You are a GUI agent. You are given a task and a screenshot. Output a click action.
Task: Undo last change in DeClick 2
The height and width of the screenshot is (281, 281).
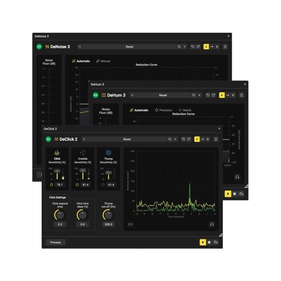pyautogui.click(x=183, y=139)
